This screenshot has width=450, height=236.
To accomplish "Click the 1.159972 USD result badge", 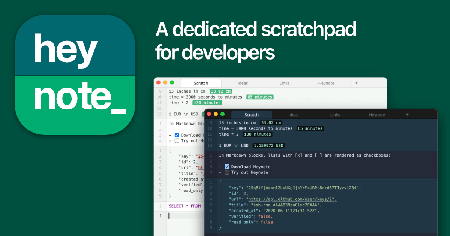I will point(268,146).
